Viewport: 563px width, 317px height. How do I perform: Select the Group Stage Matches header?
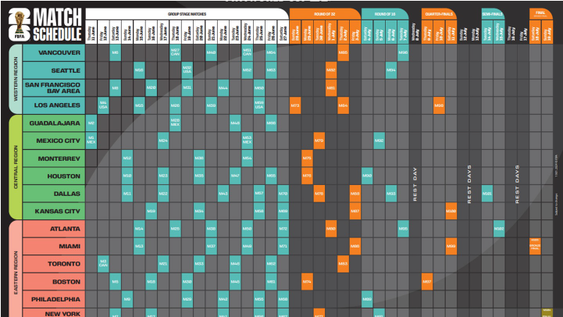tap(187, 13)
